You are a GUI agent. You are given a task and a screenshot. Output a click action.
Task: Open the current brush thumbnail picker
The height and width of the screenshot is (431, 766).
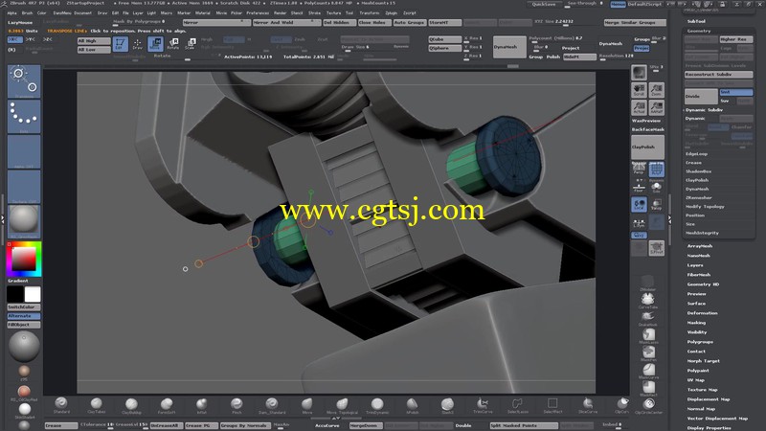pos(24,81)
